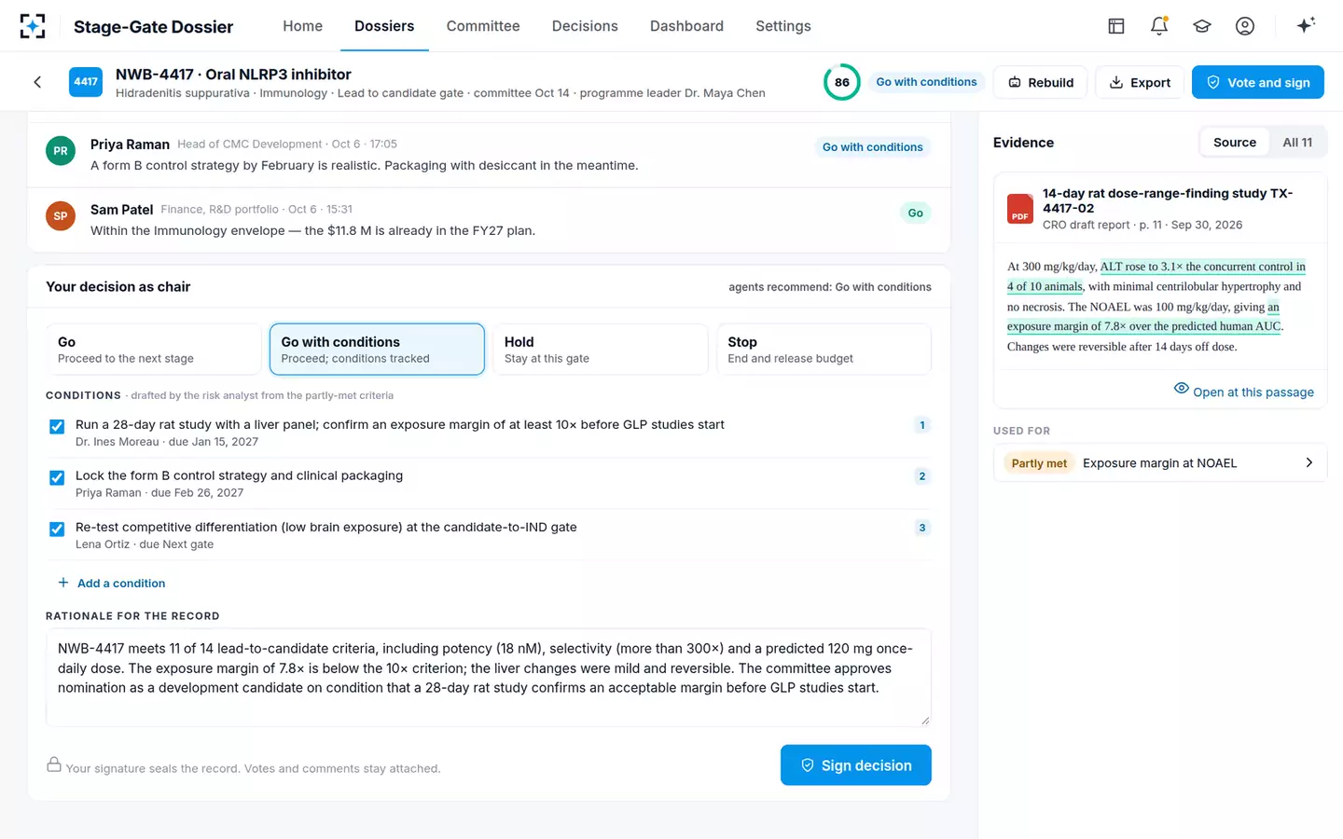Select the Stop decision option
1343x839 pixels.
click(824, 350)
